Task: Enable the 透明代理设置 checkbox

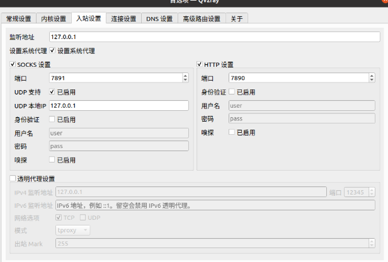Action: click(13, 179)
